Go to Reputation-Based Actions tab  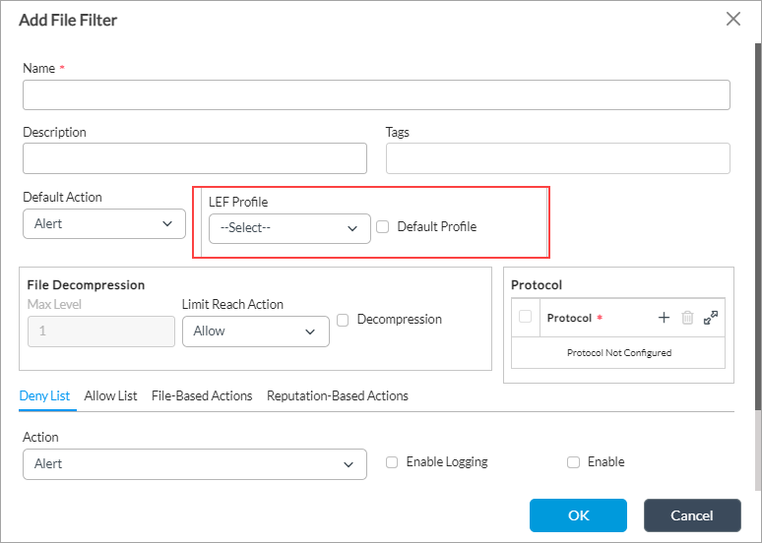click(337, 395)
